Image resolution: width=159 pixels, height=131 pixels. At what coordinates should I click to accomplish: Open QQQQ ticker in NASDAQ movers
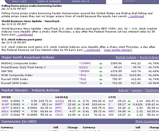pos(59,101)
